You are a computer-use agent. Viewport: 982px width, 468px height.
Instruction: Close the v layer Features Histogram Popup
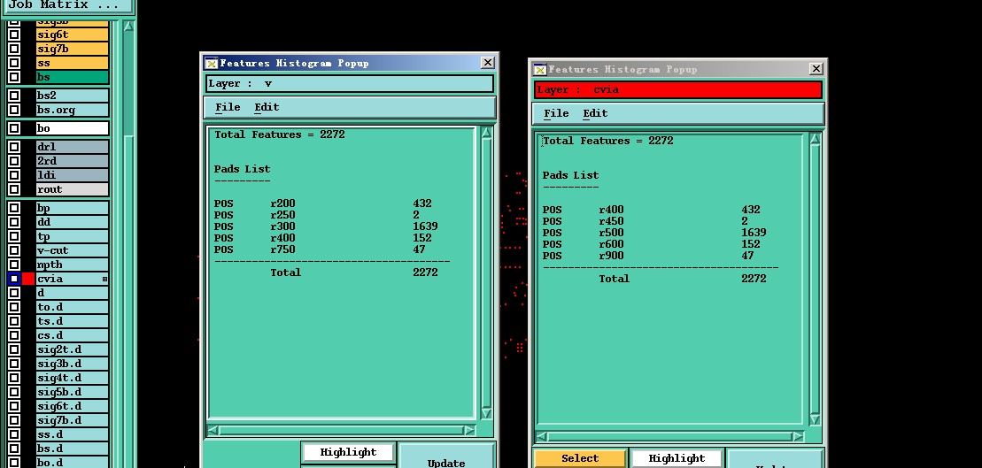point(487,63)
